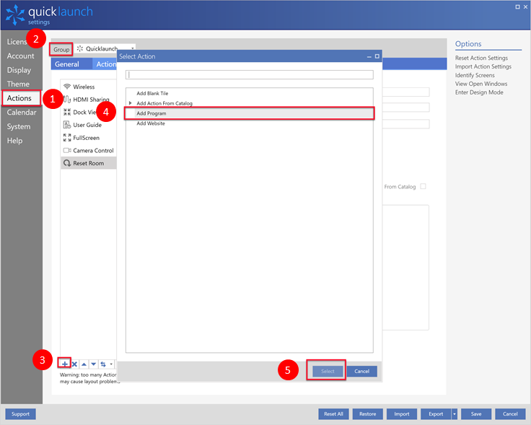Viewport: 531px width, 425px height.
Task: Click the Group button
Action: pos(61,50)
